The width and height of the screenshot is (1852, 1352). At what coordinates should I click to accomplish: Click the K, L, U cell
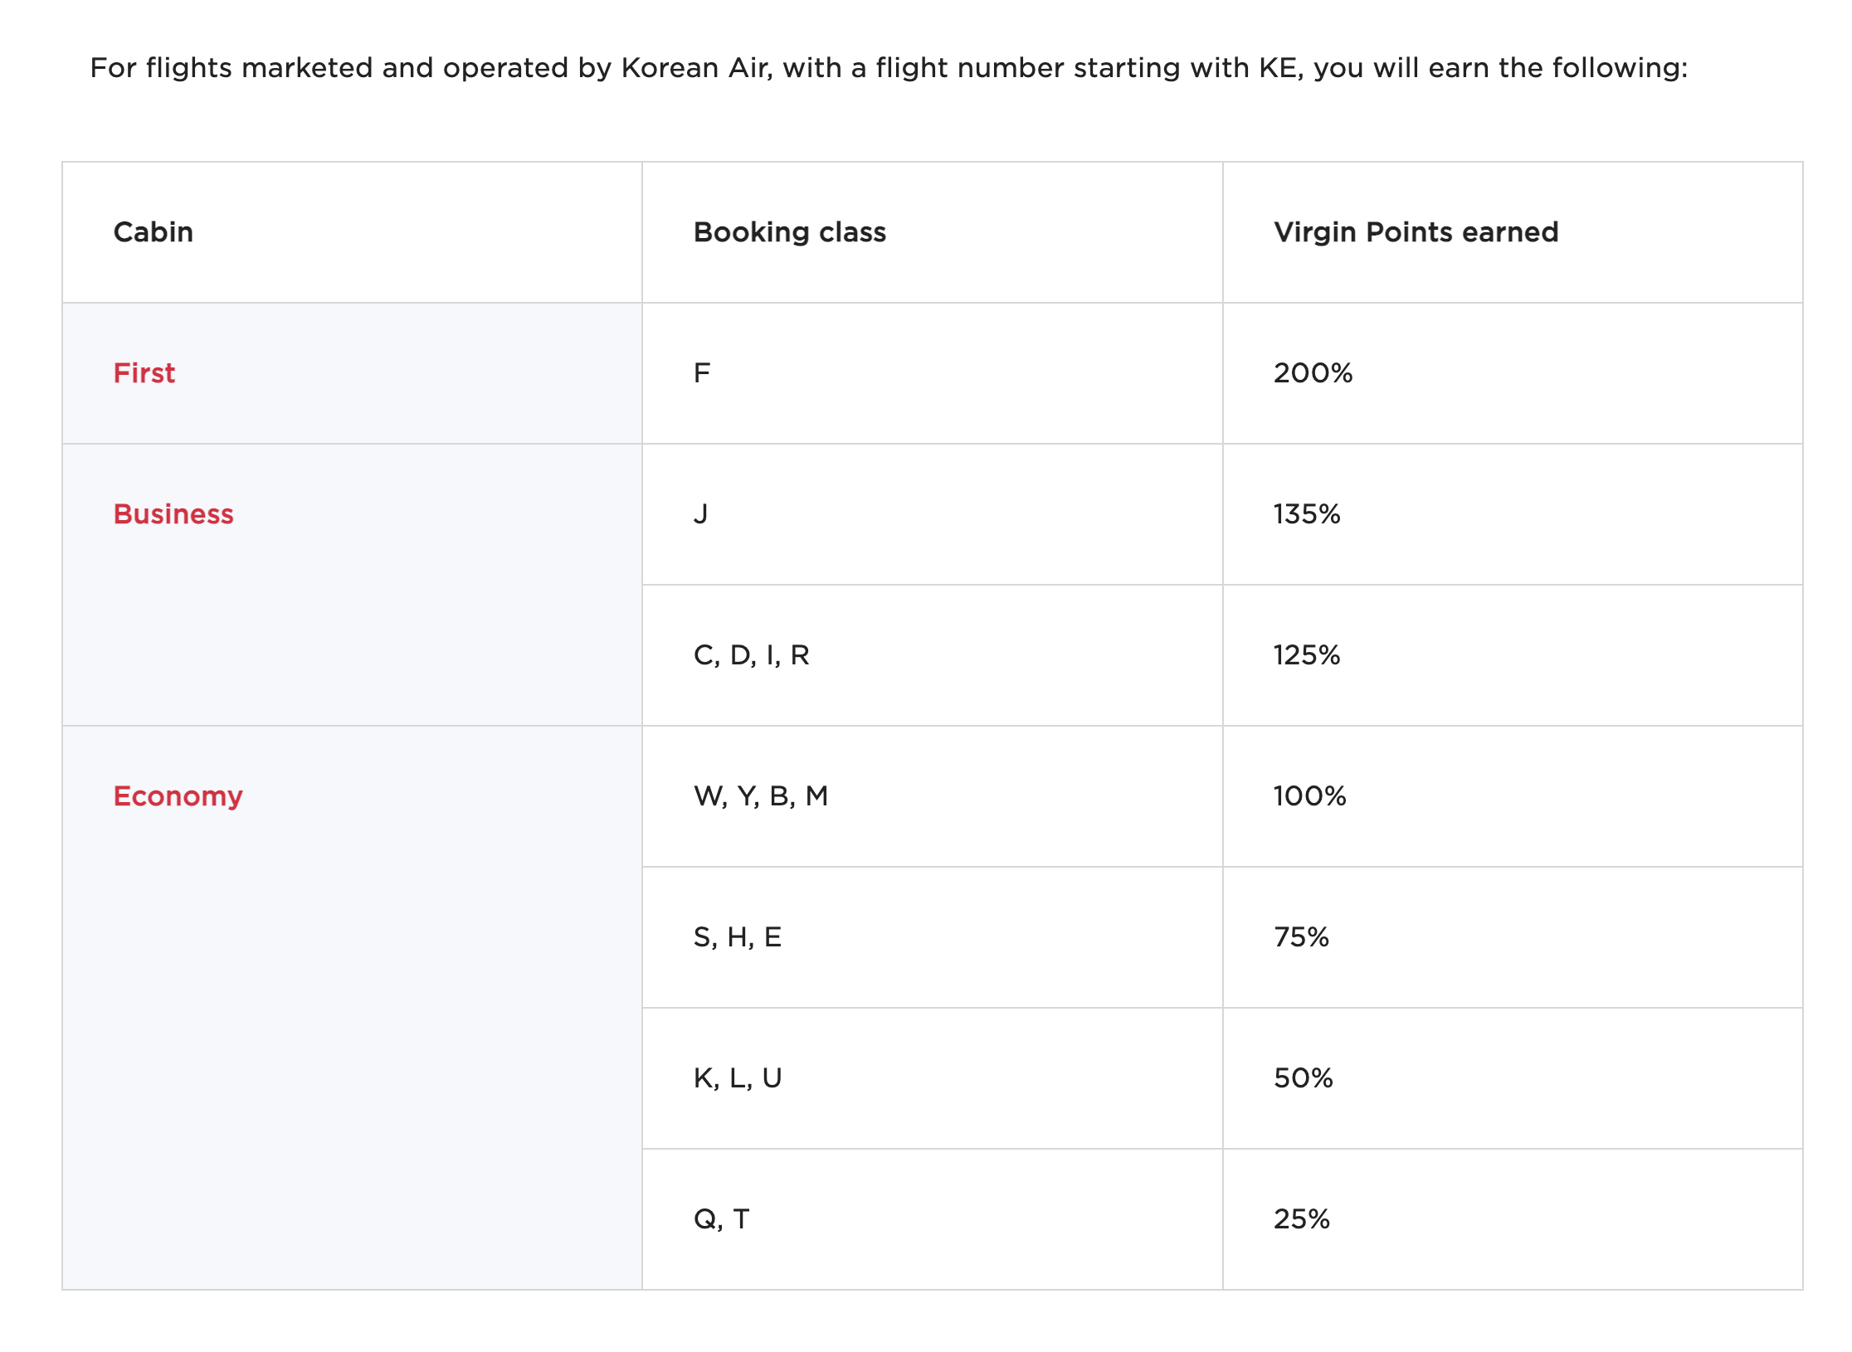pyautogui.click(x=737, y=1078)
